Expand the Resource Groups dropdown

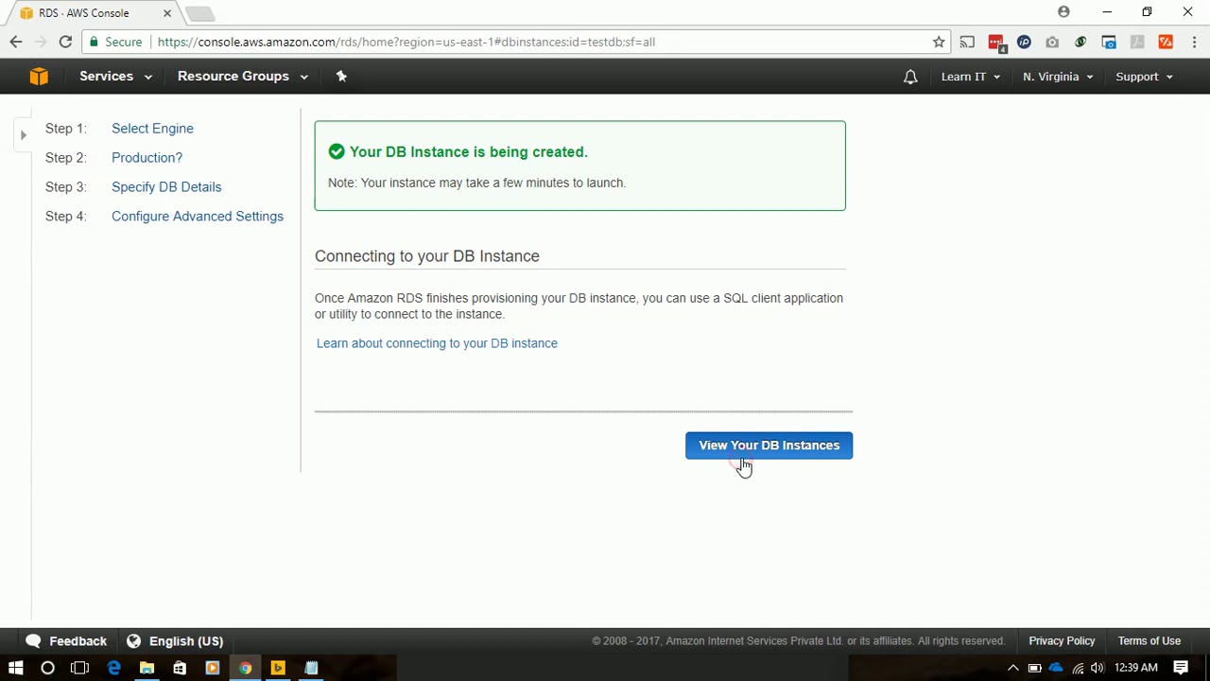tap(243, 77)
